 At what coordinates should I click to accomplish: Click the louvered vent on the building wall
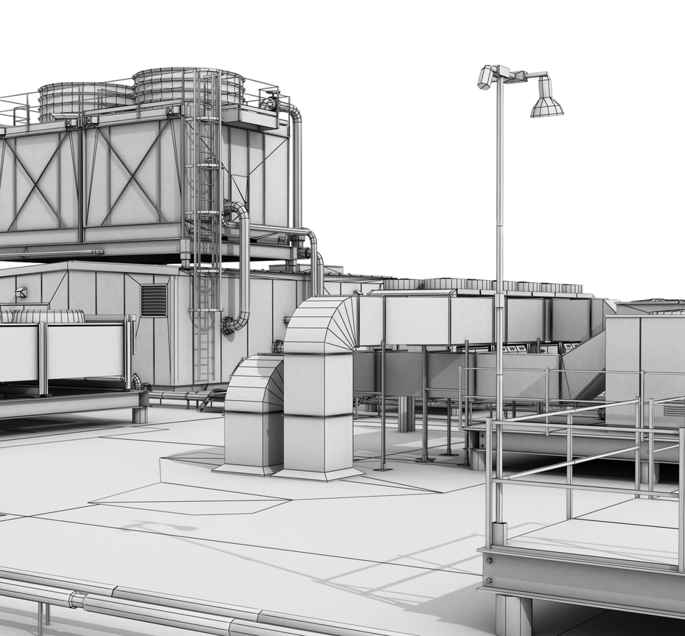click(x=153, y=300)
